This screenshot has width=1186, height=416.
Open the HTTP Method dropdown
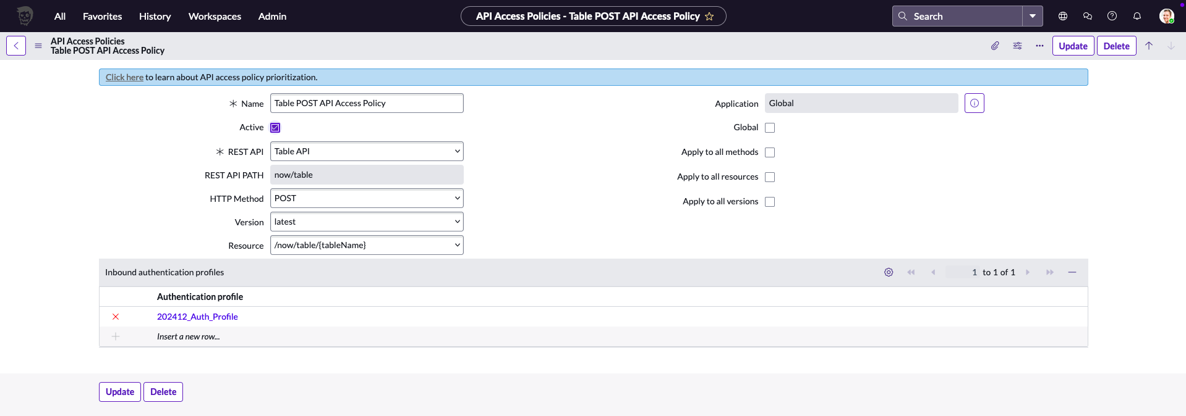click(x=367, y=198)
